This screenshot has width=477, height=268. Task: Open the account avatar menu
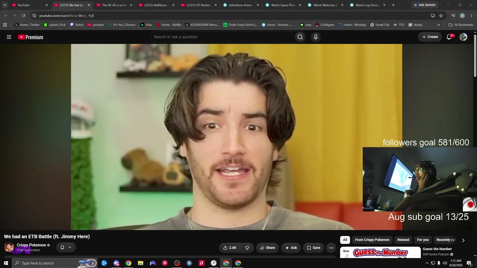click(463, 37)
